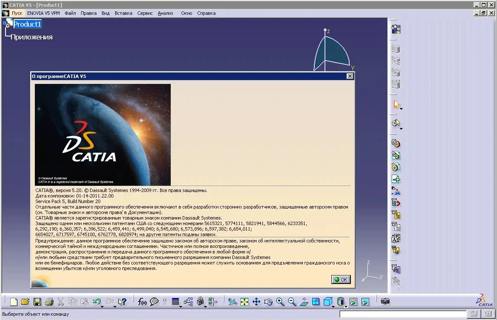Image resolution: width=497 pixels, height=320 pixels.
Task: Fit All In the view
Action: point(244,302)
